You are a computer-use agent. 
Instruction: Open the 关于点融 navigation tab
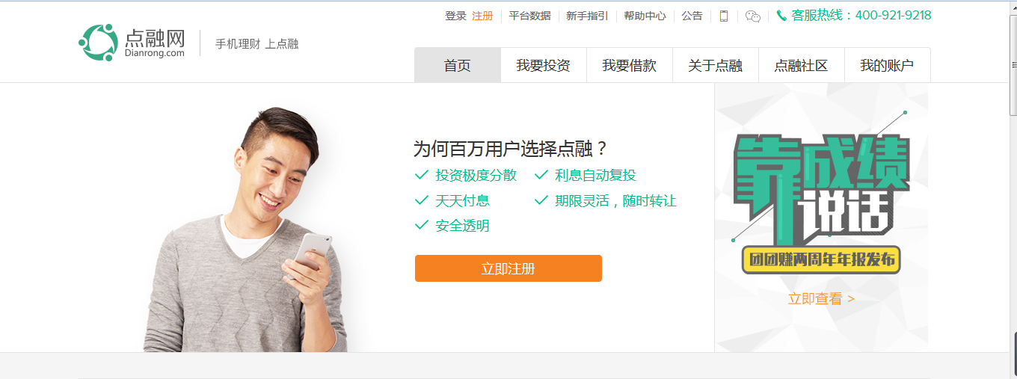pyautogui.click(x=716, y=65)
